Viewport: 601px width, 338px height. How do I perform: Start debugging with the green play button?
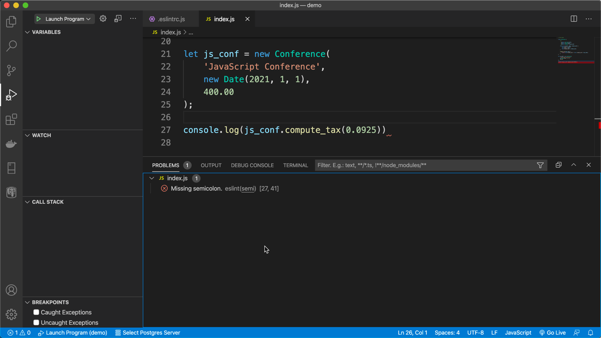tap(39, 19)
